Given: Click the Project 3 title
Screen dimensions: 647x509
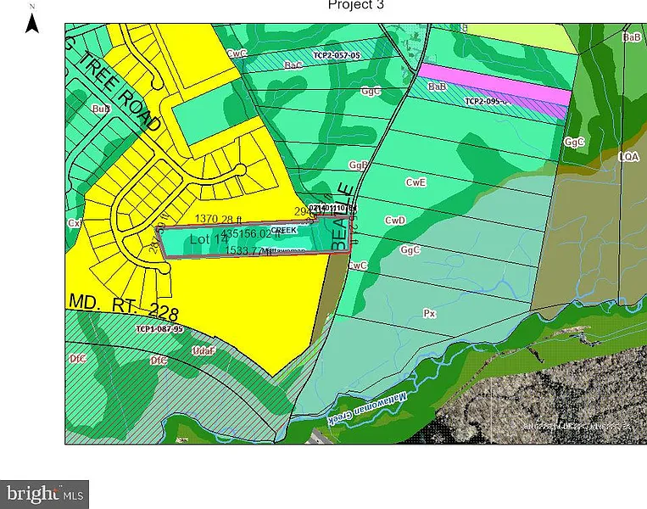Looking at the screenshot, I should tap(351, 5).
